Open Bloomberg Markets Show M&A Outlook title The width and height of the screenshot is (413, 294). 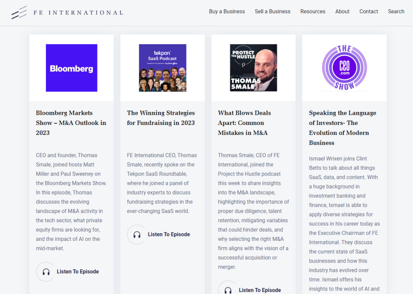(x=71, y=123)
